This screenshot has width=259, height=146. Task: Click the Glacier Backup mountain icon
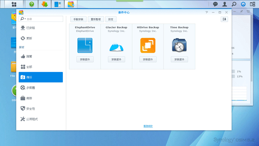116,47
